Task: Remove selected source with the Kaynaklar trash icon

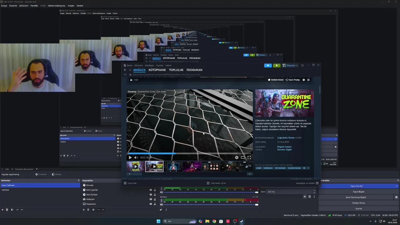Action: [x=88, y=210]
